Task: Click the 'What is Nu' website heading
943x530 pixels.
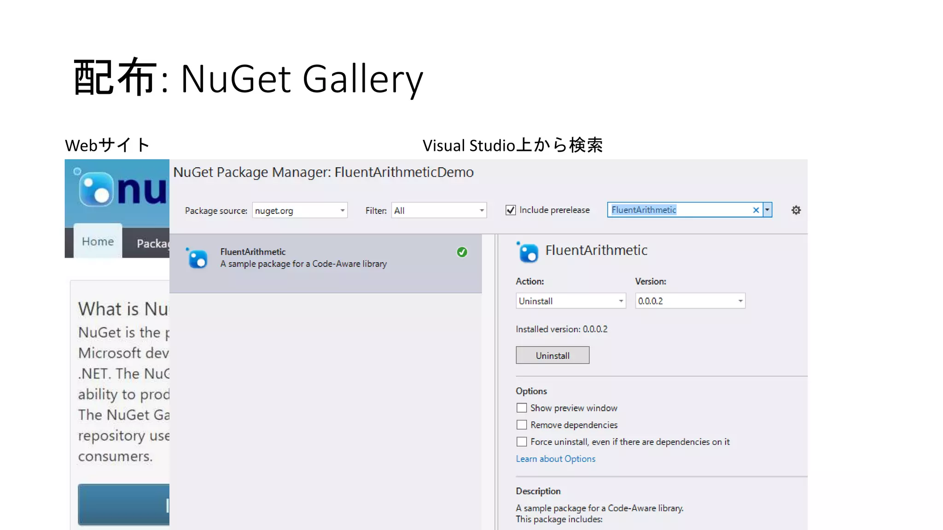Action: pos(123,309)
